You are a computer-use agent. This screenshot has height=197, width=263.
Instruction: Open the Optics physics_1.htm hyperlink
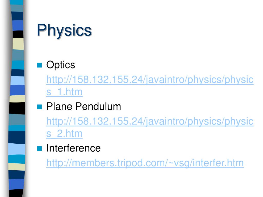(150, 80)
